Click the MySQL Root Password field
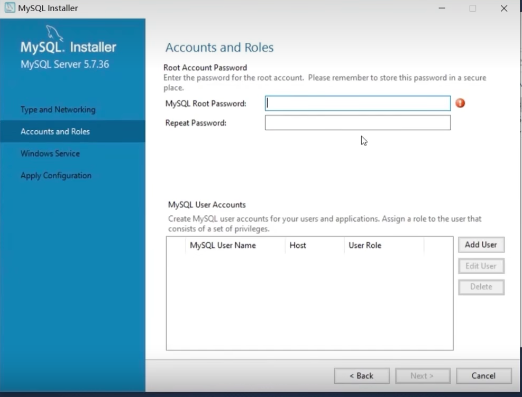The image size is (522, 397). [358, 103]
